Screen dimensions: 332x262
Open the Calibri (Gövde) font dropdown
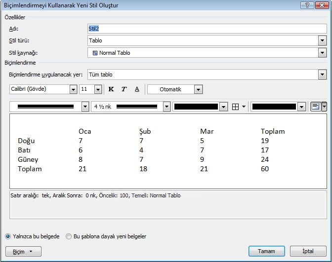pos(73,89)
